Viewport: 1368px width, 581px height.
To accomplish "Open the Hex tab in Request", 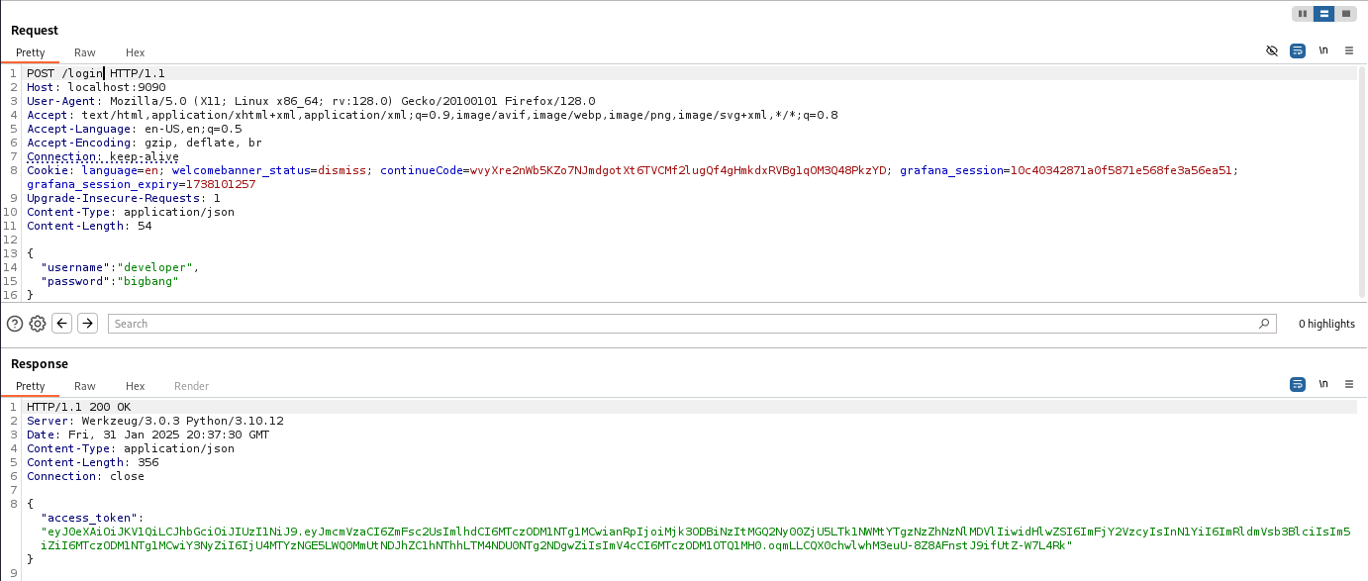I will click(136, 52).
